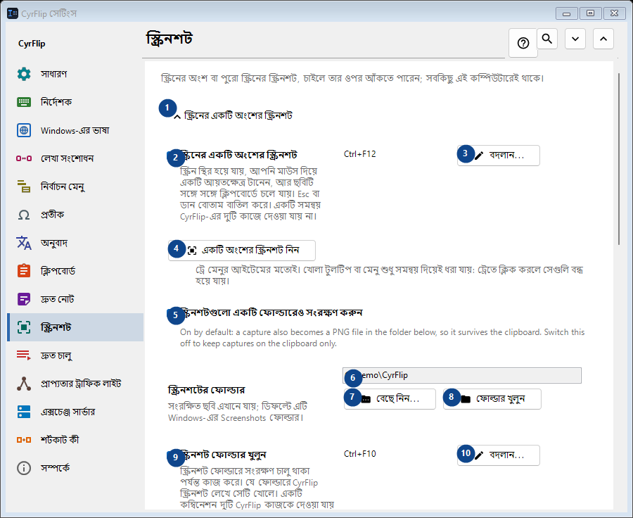The width and height of the screenshot is (633, 518).
Task: Click the screenshot folder path field
Action: tap(462, 375)
